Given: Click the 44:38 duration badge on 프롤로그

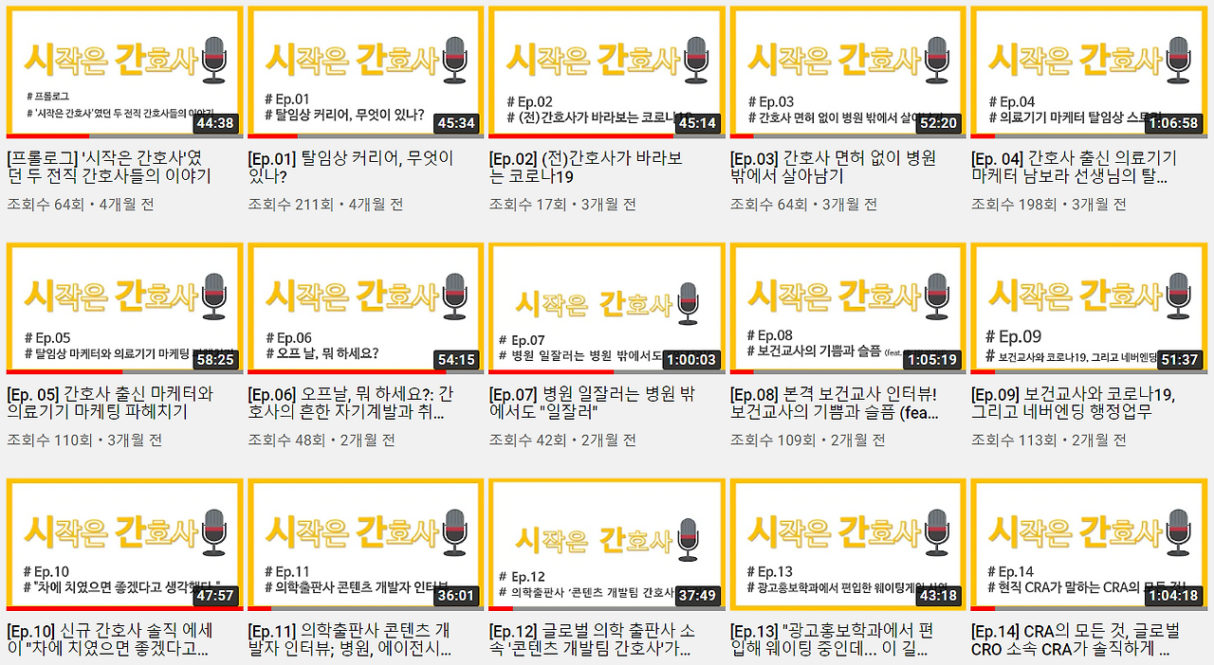Looking at the screenshot, I should pos(215,123).
